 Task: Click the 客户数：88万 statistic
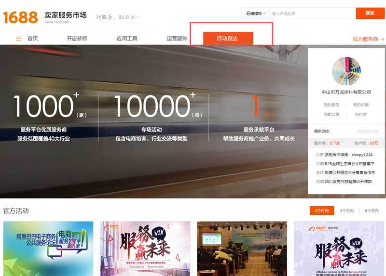366,143
